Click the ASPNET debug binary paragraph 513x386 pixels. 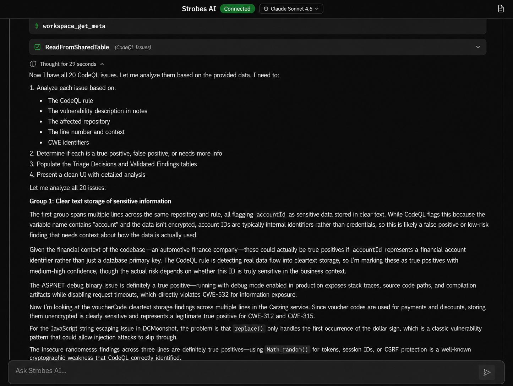(253, 290)
